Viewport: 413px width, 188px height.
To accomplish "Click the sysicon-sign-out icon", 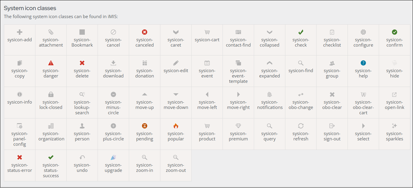I will [332, 126].
